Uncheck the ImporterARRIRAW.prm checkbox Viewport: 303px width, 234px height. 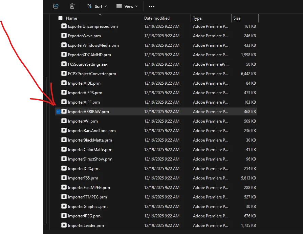coord(58,111)
